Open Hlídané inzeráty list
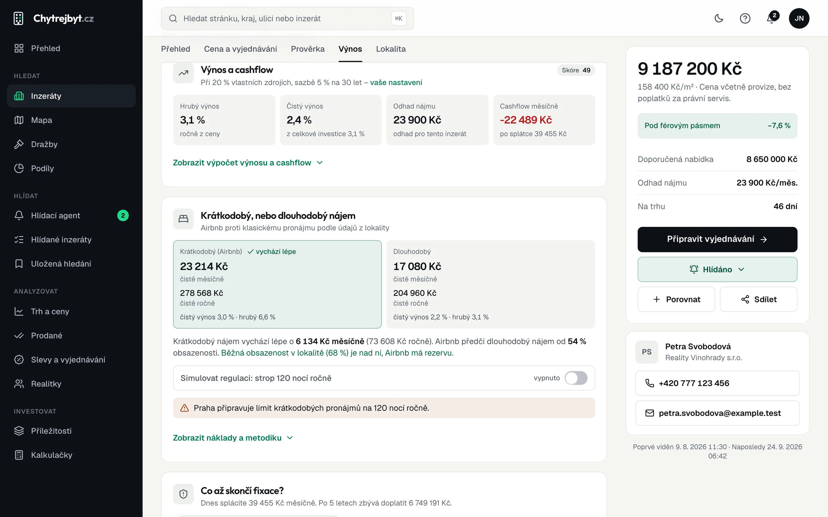 (x=71, y=240)
